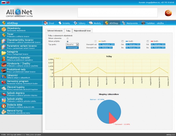Screen dimensions: 176x136
Task: Click the Spôsob dopravy truck icon
Action: point(4,94)
